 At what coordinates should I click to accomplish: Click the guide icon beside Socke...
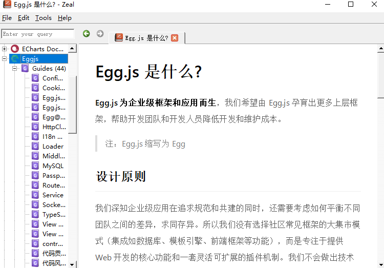tap(35, 205)
